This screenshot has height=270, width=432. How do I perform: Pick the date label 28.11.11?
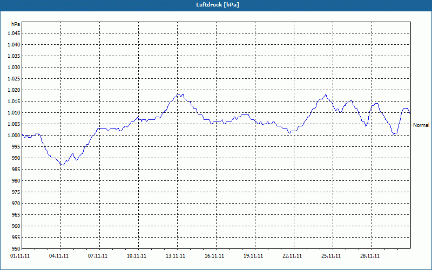(369, 255)
